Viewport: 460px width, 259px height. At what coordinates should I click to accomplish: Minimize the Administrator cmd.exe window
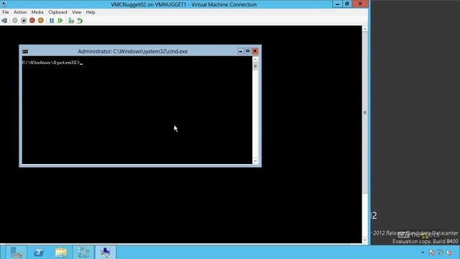241,51
